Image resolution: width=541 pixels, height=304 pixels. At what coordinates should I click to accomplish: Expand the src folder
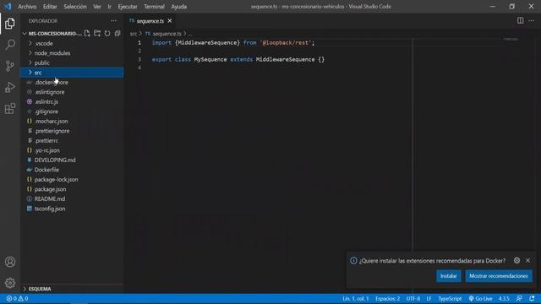72,73
